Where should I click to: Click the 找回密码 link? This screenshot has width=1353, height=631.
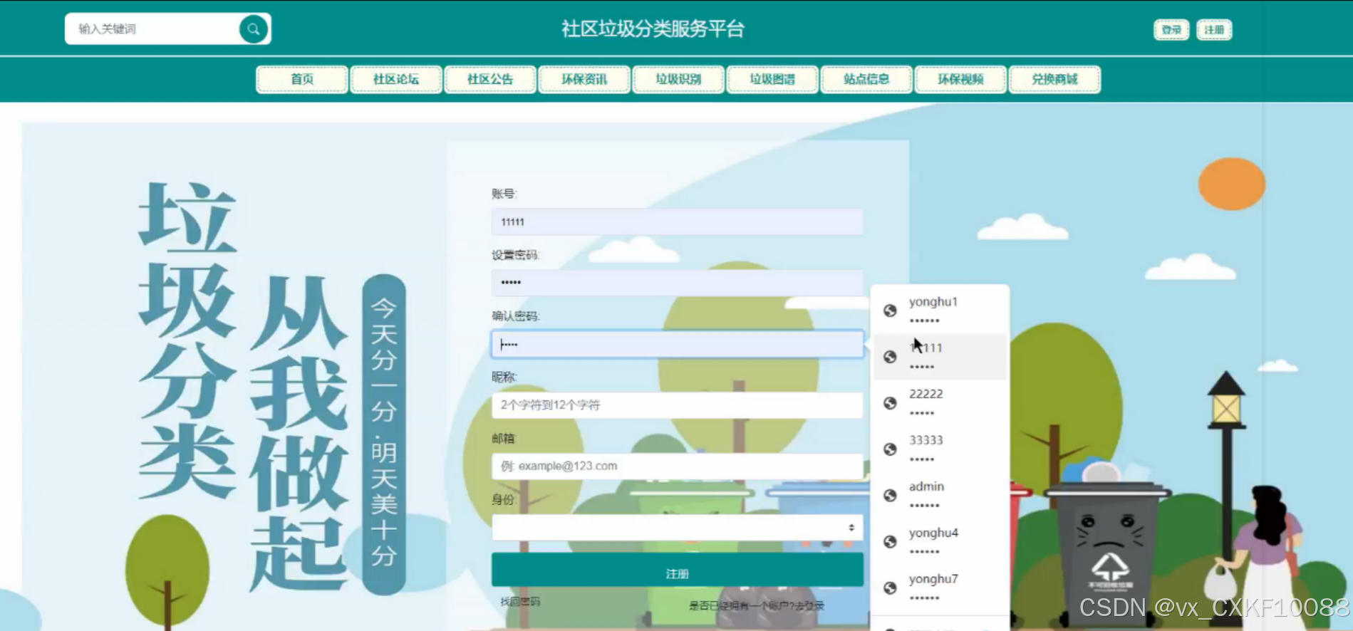[520, 602]
